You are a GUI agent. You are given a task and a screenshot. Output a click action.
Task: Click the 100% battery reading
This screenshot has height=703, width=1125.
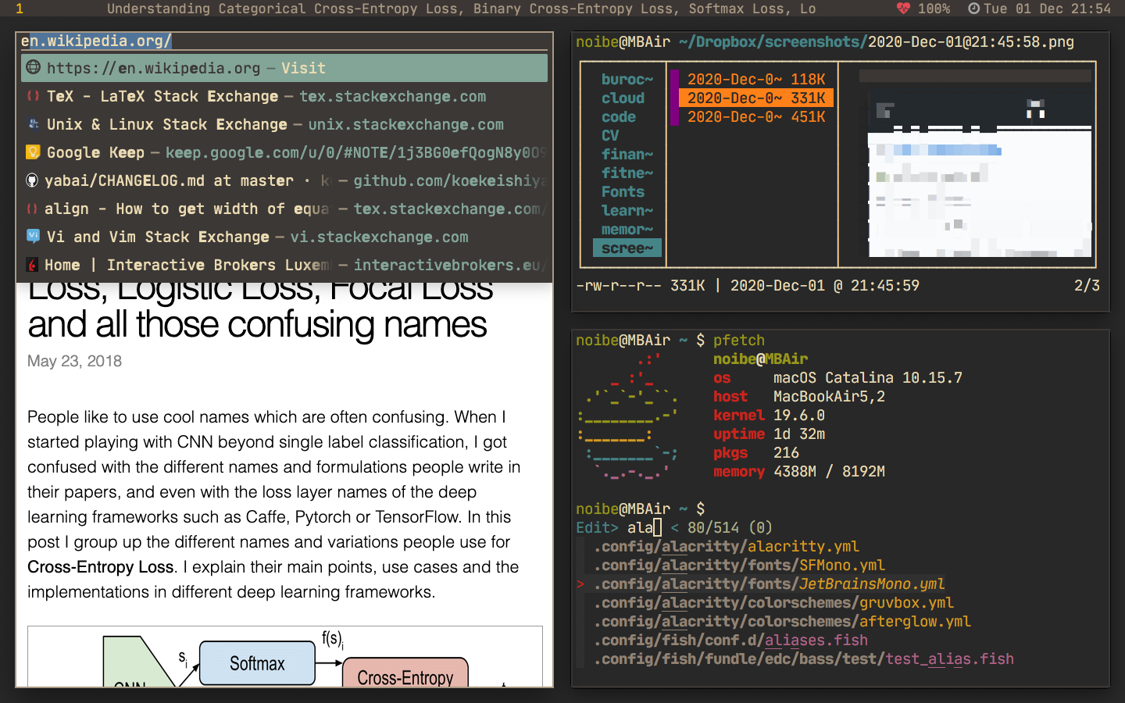(934, 9)
